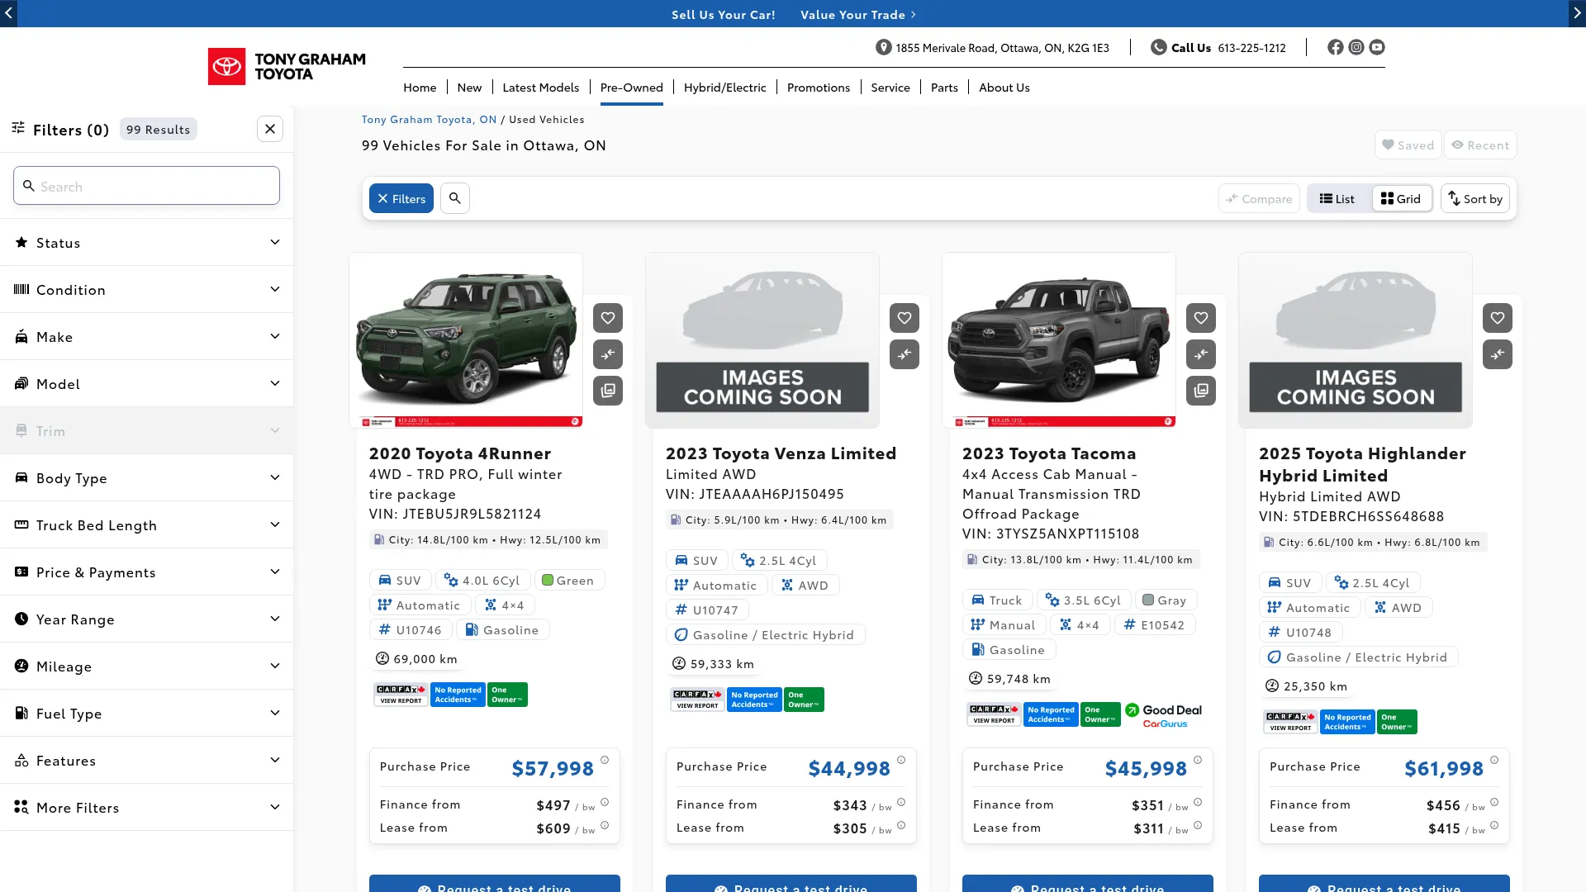Screen dimensions: 1586x892
Task: Click the Tony Graham Toyota logo
Action: tap(287, 66)
